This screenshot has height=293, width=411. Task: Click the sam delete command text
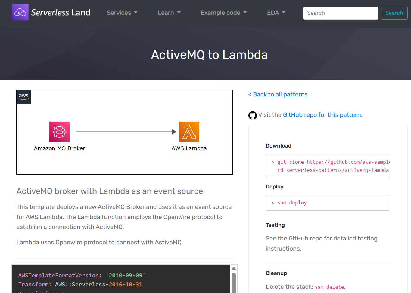[x=329, y=287]
